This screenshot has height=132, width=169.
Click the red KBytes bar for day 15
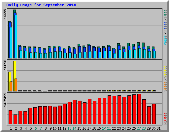(80, 113)
